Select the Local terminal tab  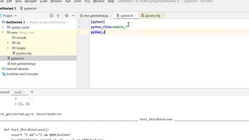pos(18,92)
